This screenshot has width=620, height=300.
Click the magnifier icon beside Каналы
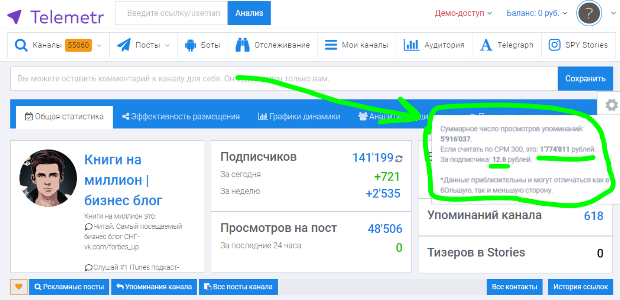pyautogui.click(x=21, y=45)
